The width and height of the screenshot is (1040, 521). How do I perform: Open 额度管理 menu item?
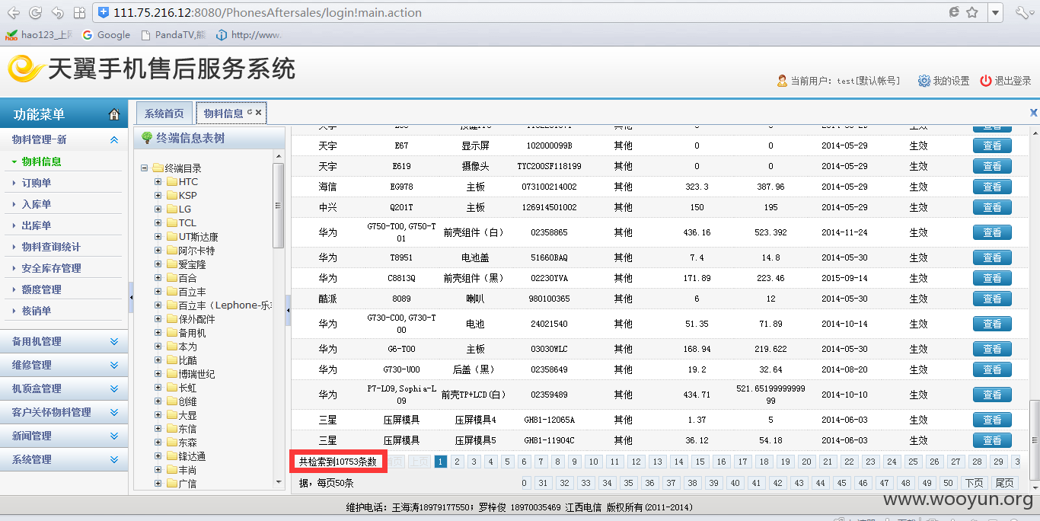[42, 289]
